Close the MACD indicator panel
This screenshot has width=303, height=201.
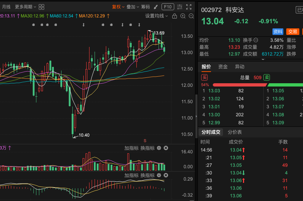coord(166,175)
